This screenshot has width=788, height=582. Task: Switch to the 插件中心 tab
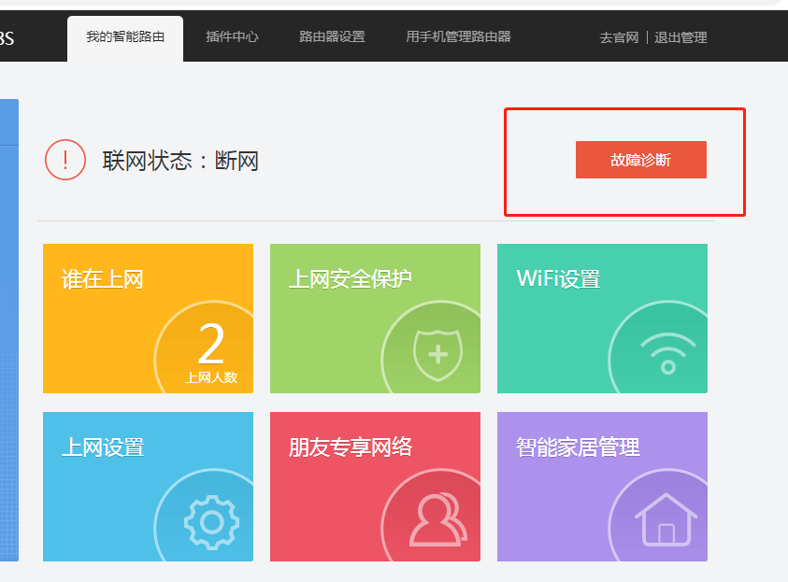tap(232, 36)
